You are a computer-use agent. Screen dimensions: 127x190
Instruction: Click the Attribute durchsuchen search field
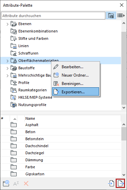(x=53, y=16)
